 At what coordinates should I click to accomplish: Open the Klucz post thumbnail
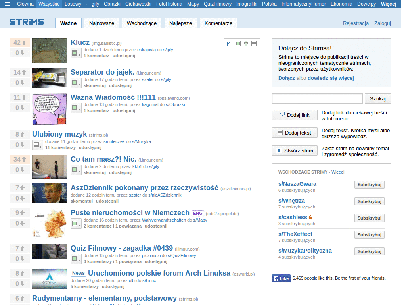coord(50,50)
